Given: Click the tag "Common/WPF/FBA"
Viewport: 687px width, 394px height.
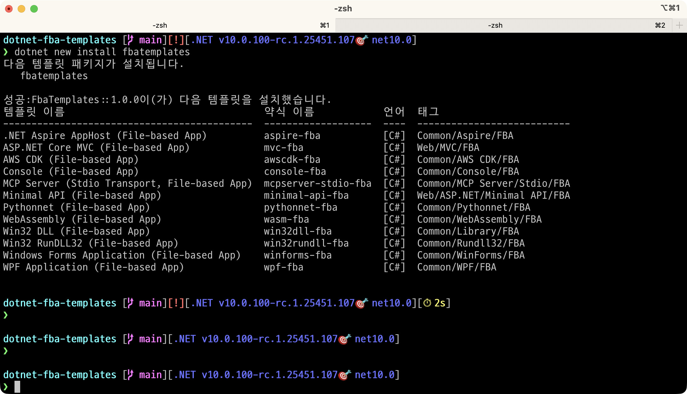Looking at the screenshot, I should 457,267.
